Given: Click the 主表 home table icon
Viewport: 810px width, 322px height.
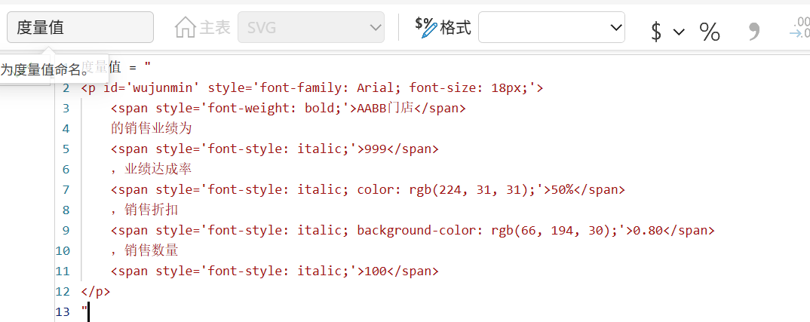Looking at the screenshot, I should point(185,27).
